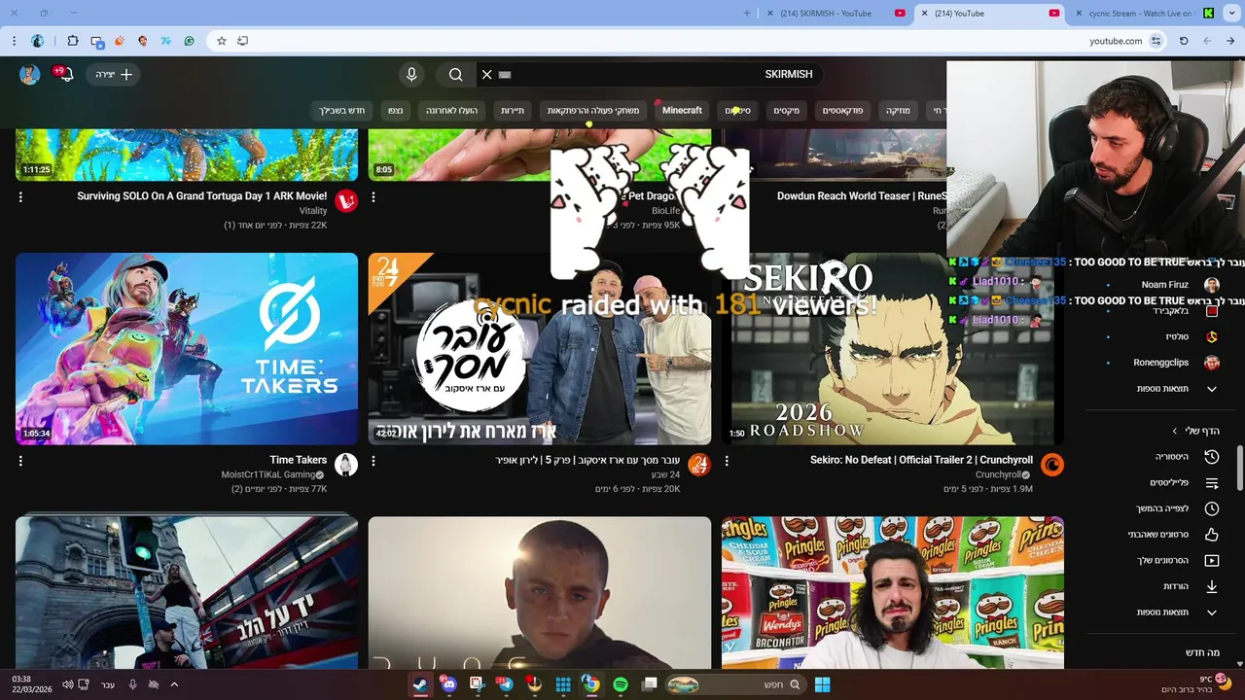Open היסטוריה history in sidebar

coord(1163,457)
